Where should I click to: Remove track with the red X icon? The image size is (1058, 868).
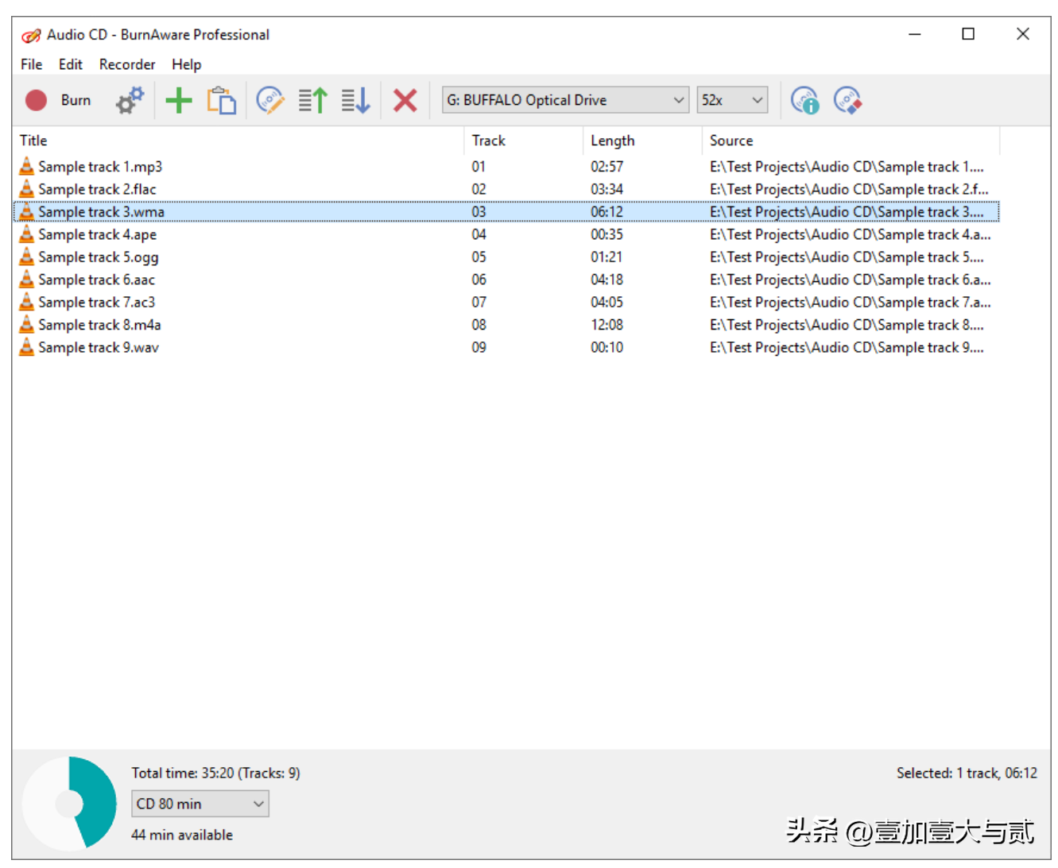405,100
